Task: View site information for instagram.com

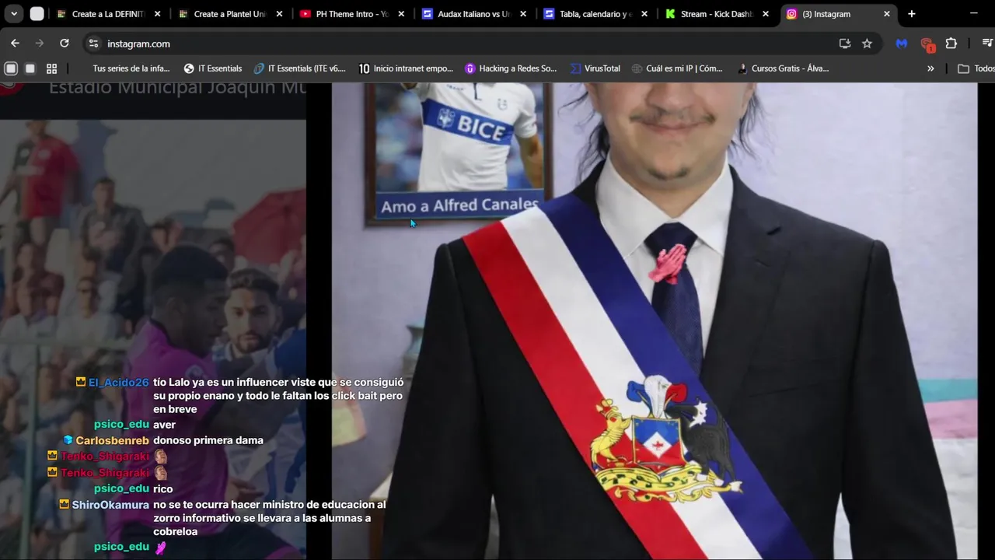Action: coord(93,44)
